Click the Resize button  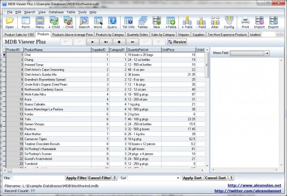[x=177, y=42]
